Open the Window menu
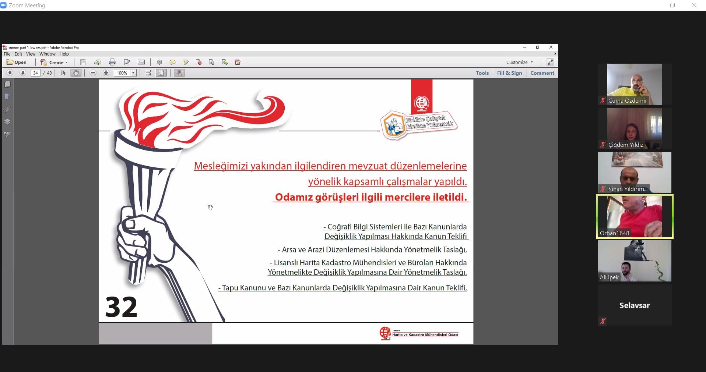 (x=48, y=54)
